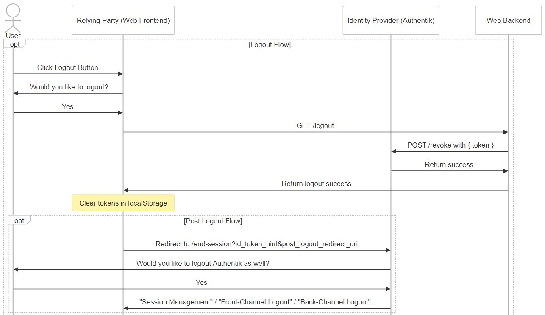Click the 'Return success' message label

click(449, 164)
